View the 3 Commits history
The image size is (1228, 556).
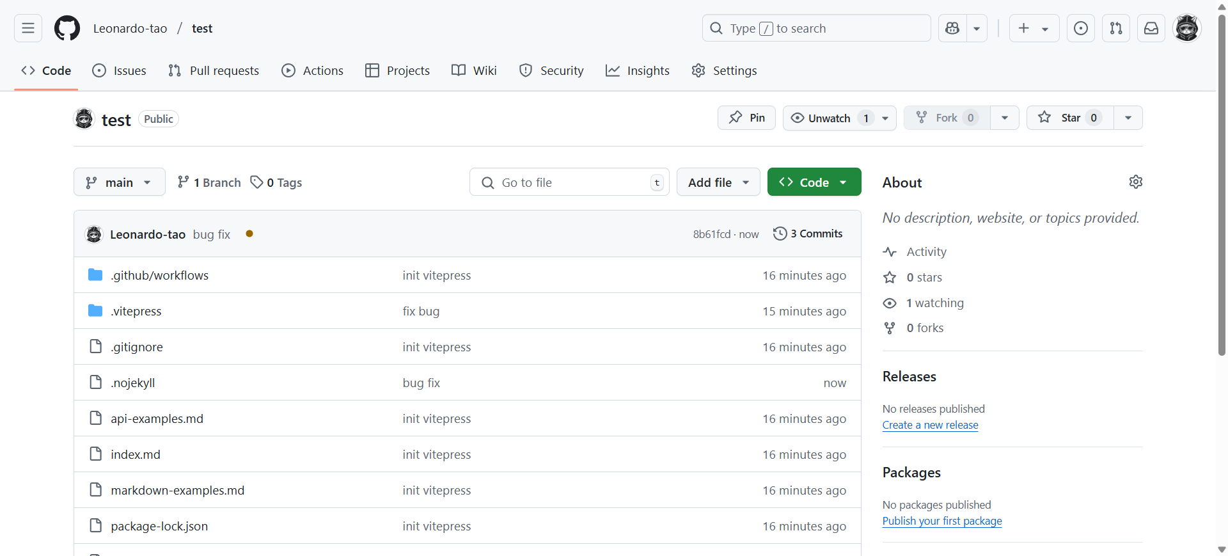[808, 234]
